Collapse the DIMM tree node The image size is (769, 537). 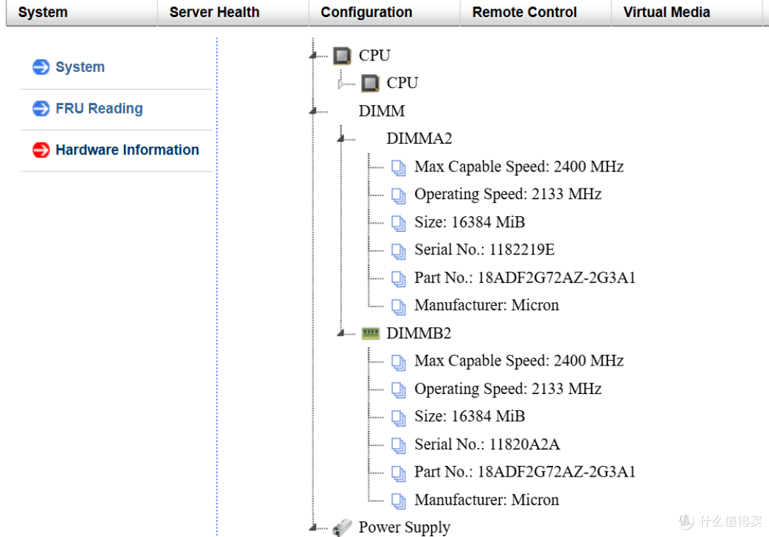click(x=313, y=111)
